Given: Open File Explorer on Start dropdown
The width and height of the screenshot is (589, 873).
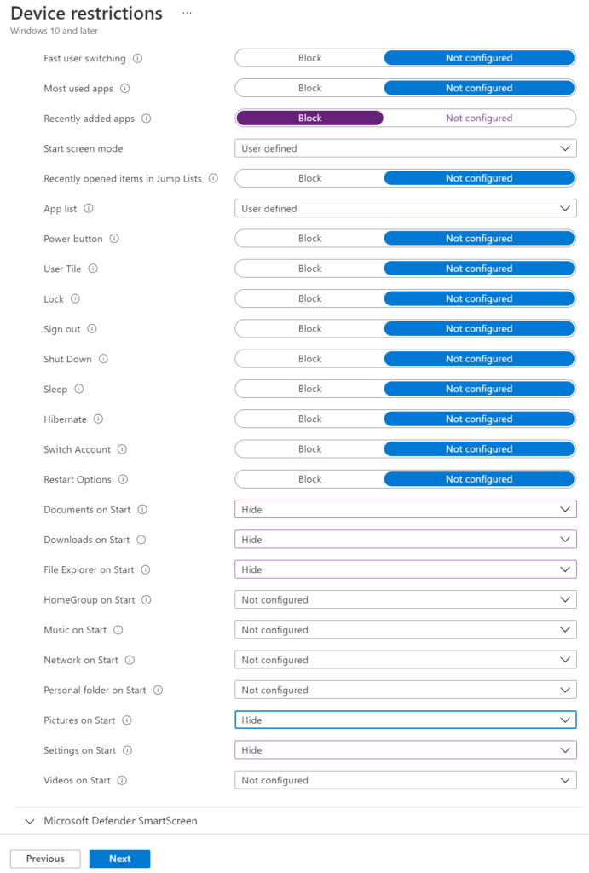Looking at the screenshot, I should point(405,569).
